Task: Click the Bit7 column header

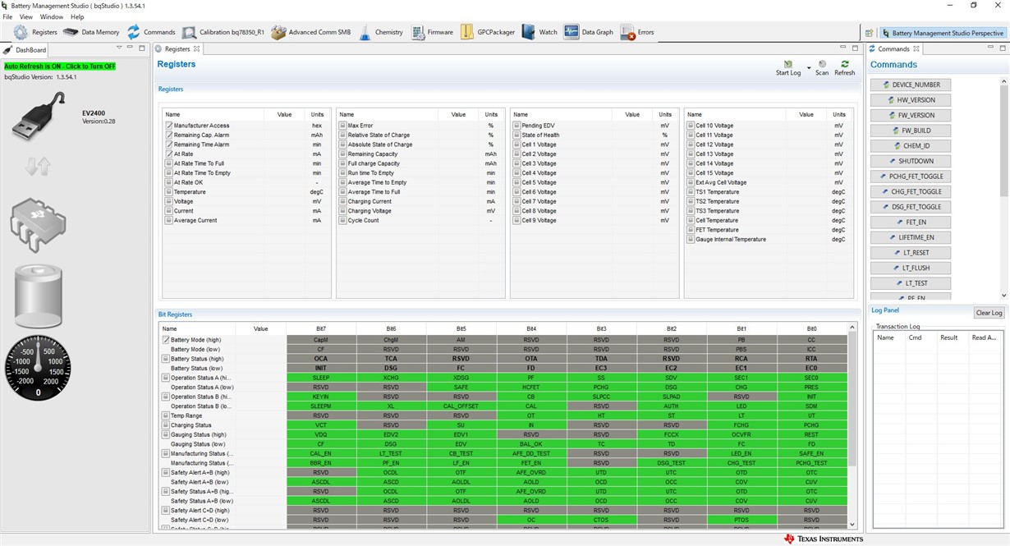Action: pos(321,328)
